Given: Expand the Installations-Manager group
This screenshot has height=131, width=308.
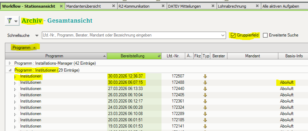Looking at the screenshot, I should point(10,63).
